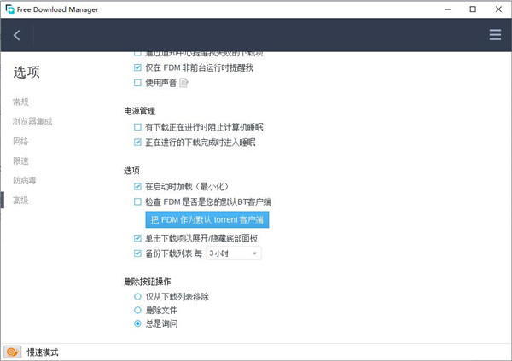Screen dimensions: 512x361
Task: Enable the 使用声音 checkbox
Action: 137,83
